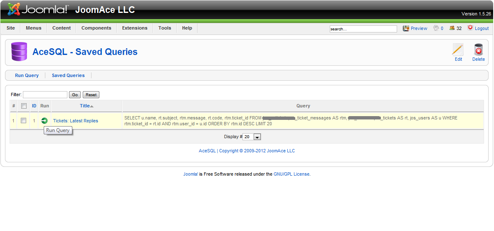The image size is (494, 231).
Task: Click the Go filter button
Action: 75,94
